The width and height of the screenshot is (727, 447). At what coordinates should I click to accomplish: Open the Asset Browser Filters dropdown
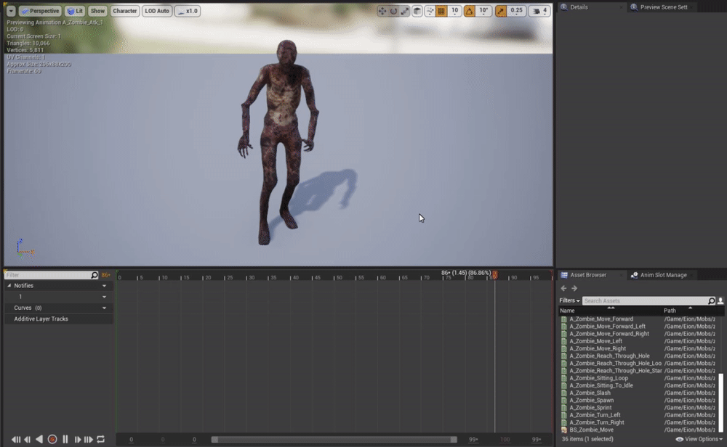point(569,300)
